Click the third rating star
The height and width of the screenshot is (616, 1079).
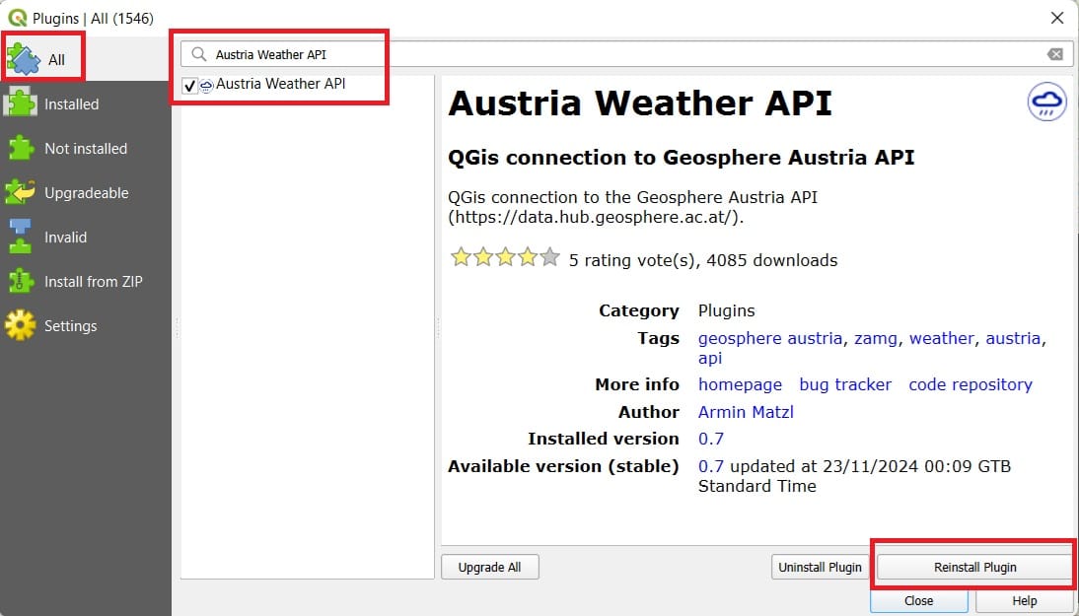(x=505, y=258)
